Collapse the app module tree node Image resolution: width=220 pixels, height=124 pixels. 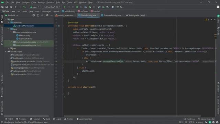point(5,19)
